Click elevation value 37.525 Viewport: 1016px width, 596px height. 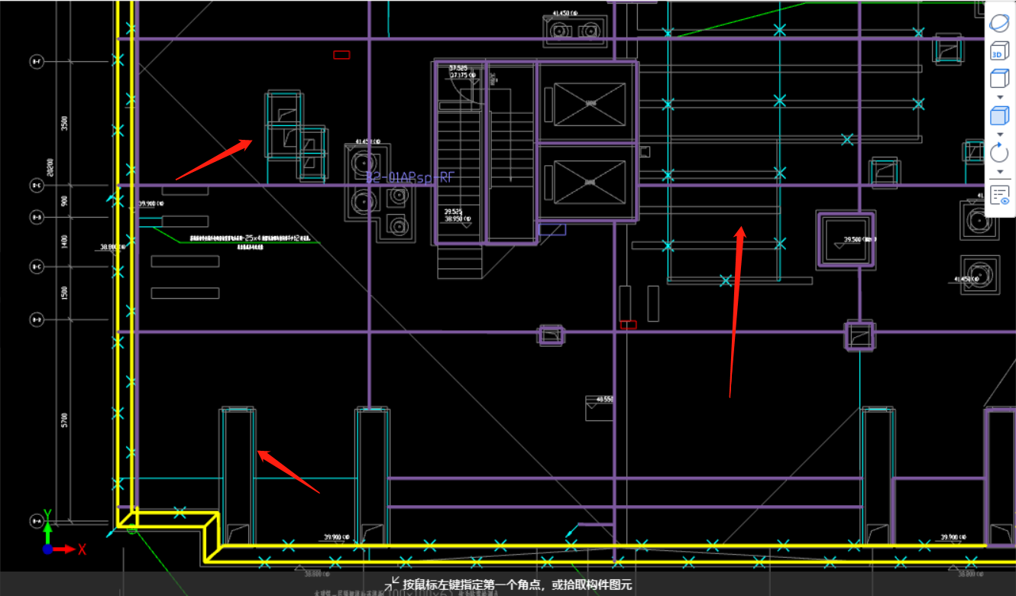click(x=458, y=68)
